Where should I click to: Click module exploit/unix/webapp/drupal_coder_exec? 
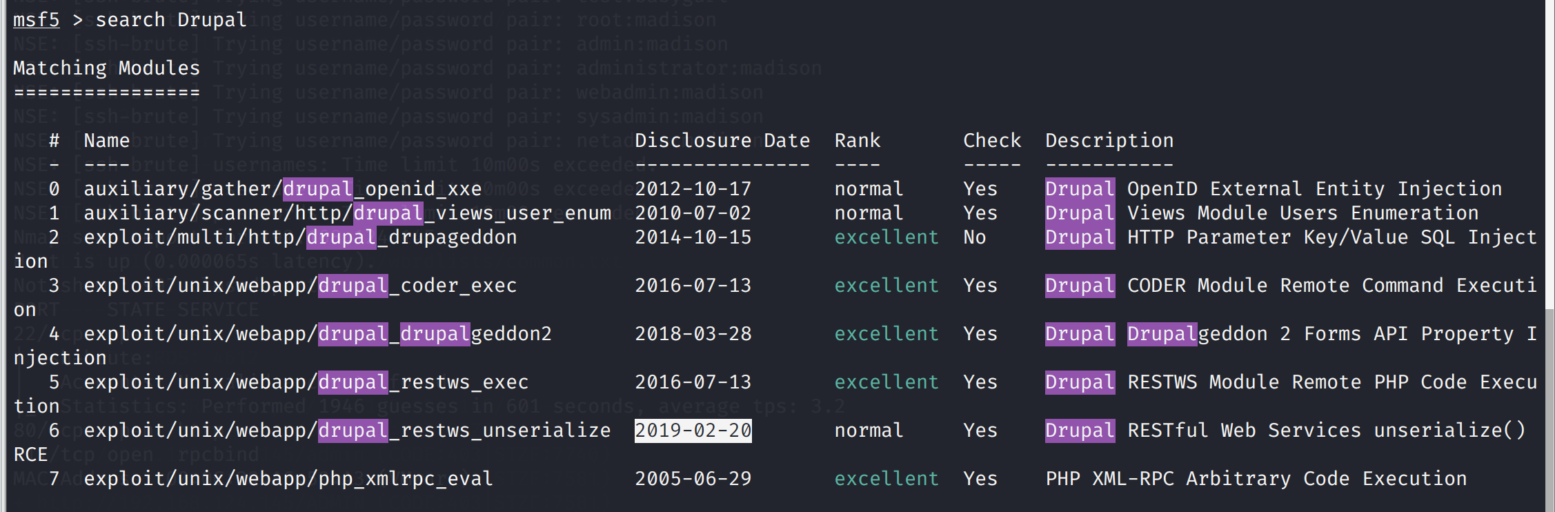[300, 286]
